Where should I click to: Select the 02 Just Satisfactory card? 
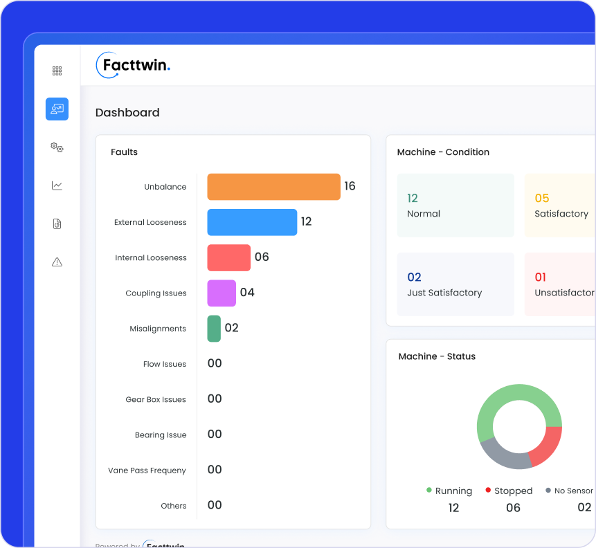[x=455, y=284]
